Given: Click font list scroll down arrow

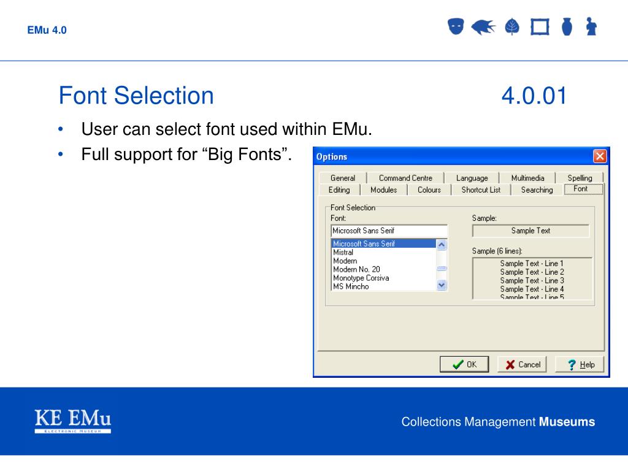Looking at the screenshot, I should click(442, 285).
